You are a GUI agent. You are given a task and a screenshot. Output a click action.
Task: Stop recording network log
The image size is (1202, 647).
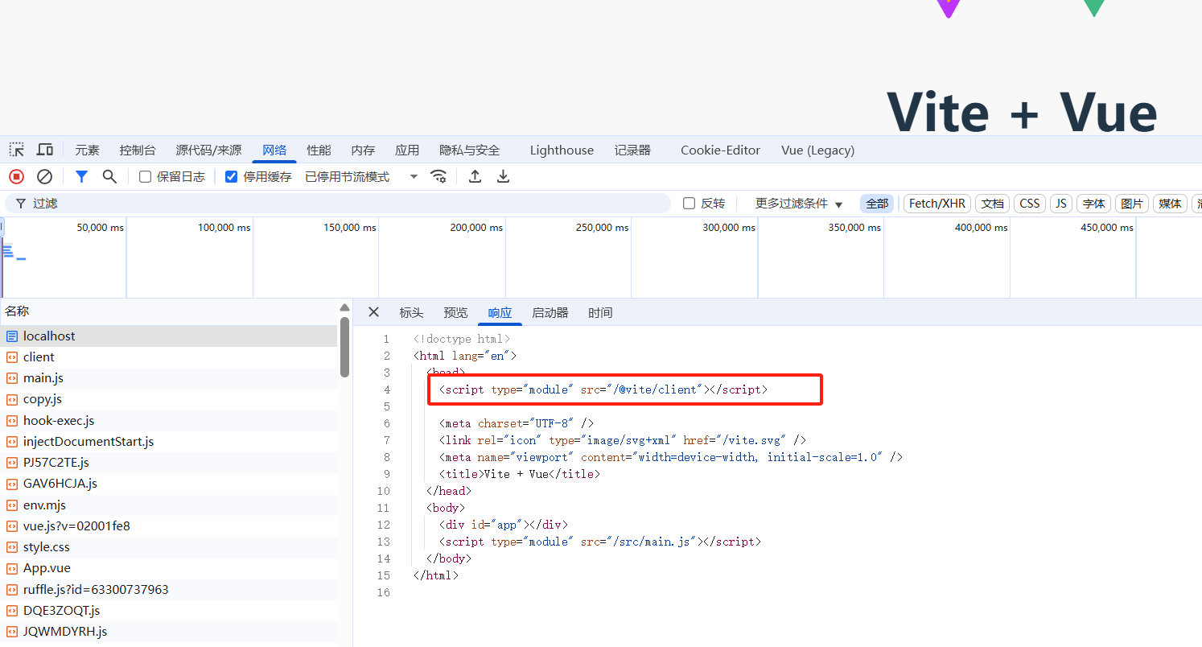pos(16,176)
